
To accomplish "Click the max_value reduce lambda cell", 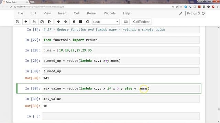I will pyautogui.click(x=121, y=88).
